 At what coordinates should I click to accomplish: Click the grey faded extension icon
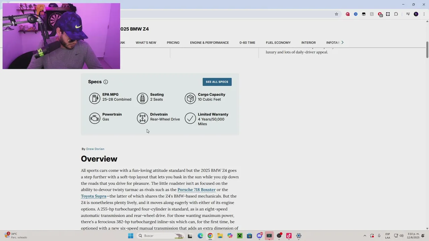click(372, 14)
